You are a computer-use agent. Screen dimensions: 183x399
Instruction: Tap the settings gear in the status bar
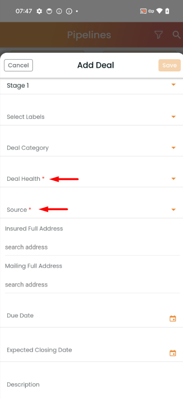pos(39,11)
